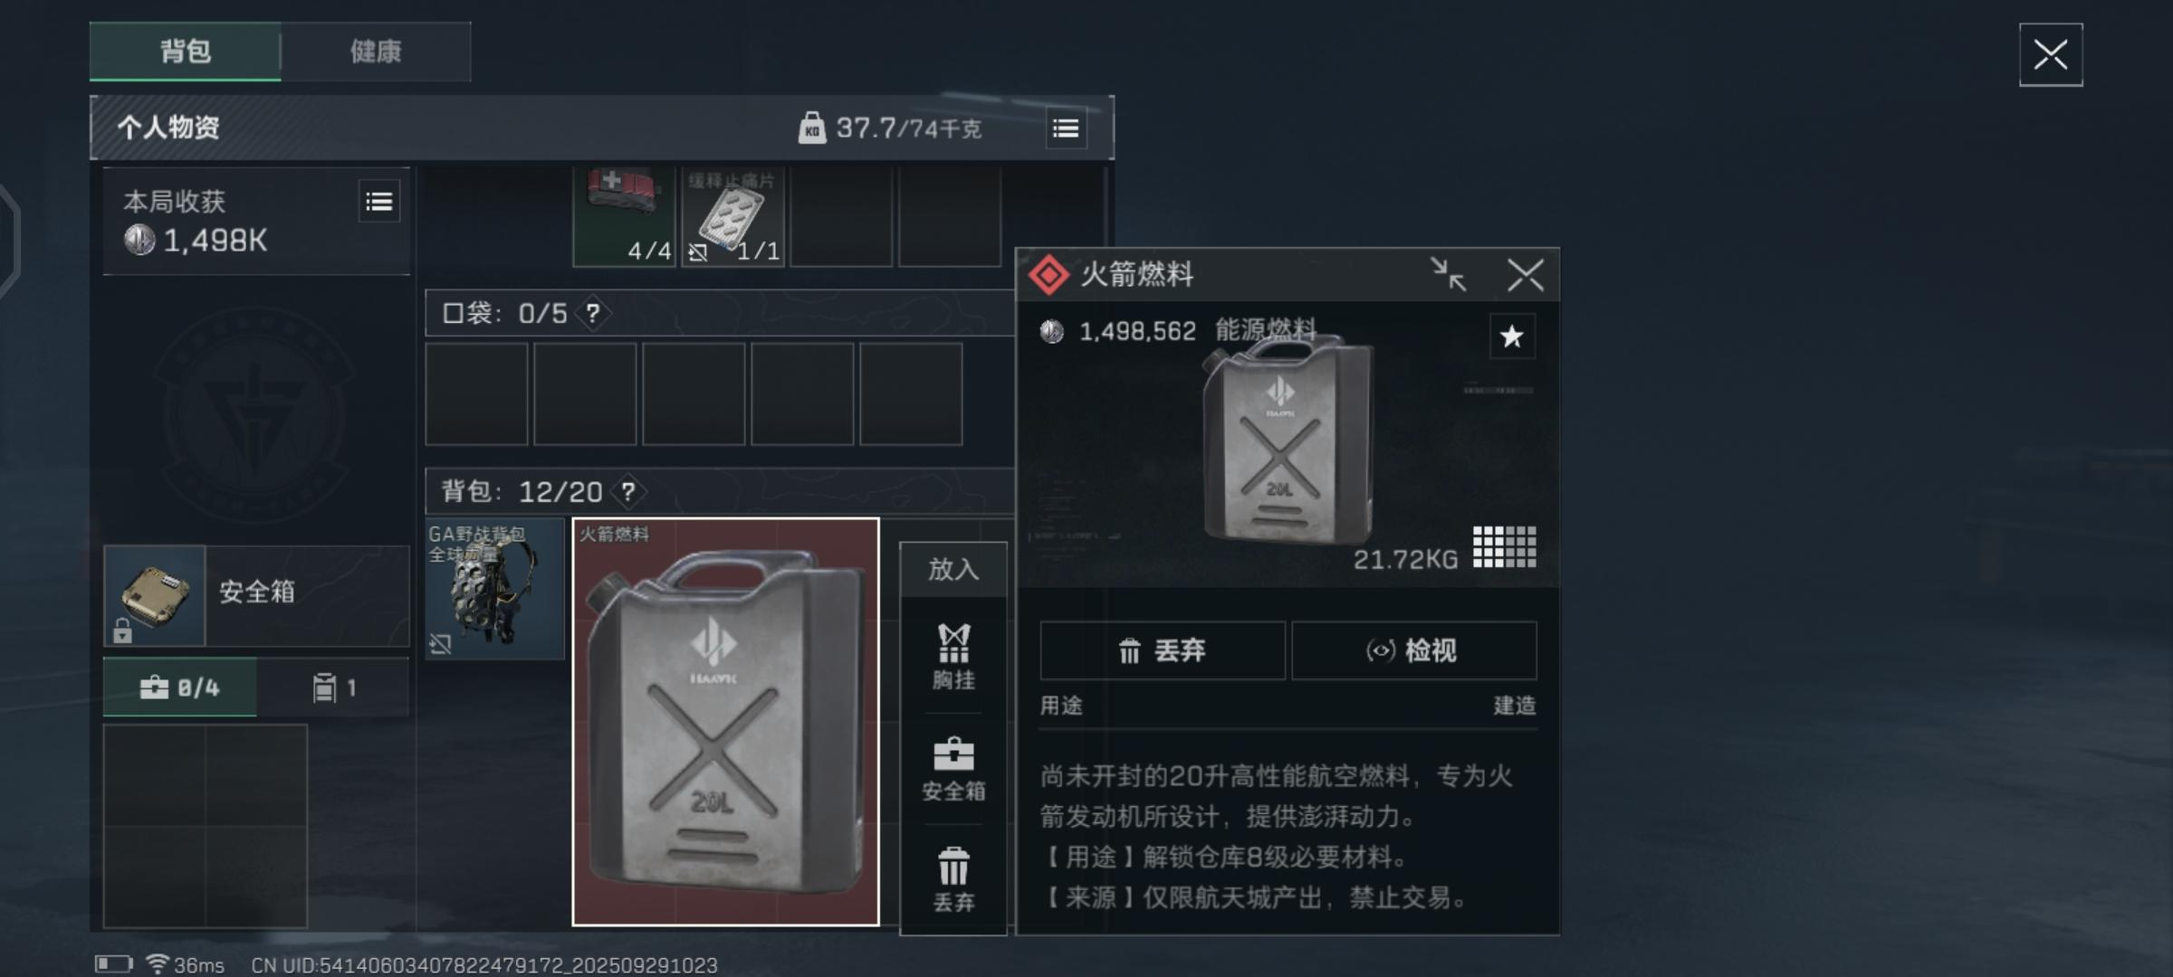Show the 背包 capacity help icon
The height and width of the screenshot is (977, 2173).
tap(627, 491)
